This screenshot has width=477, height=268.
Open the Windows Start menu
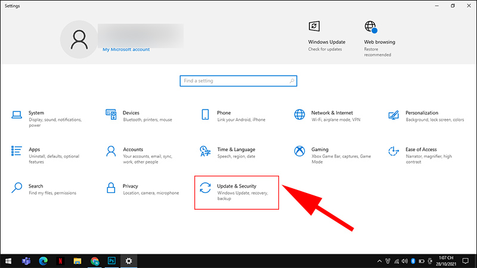pyautogui.click(x=9, y=261)
